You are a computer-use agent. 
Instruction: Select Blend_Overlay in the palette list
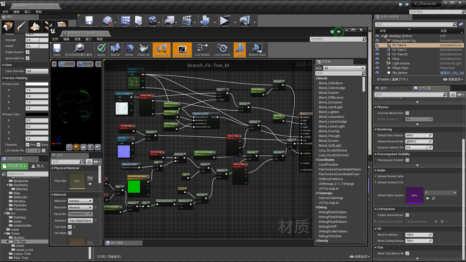pyautogui.click(x=329, y=131)
